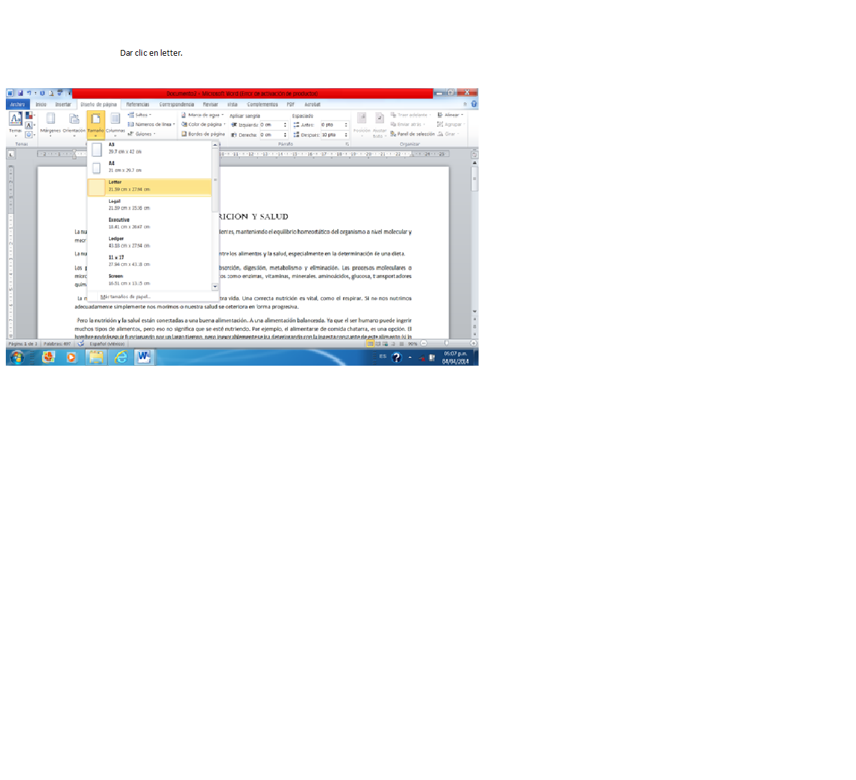The image size is (856, 780).
Task: Click the Derecha indent field
Action: point(274,135)
